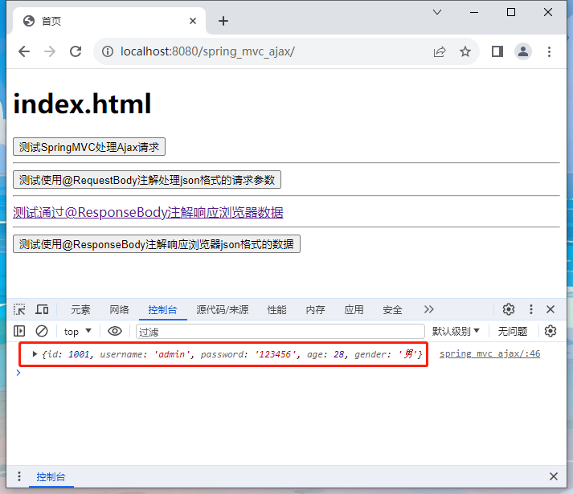View site information icon
The image size is (573, 494).
(108, 51)
